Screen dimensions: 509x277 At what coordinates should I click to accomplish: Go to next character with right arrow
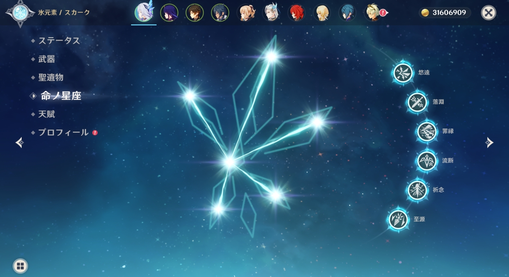[x=489, y=143]
